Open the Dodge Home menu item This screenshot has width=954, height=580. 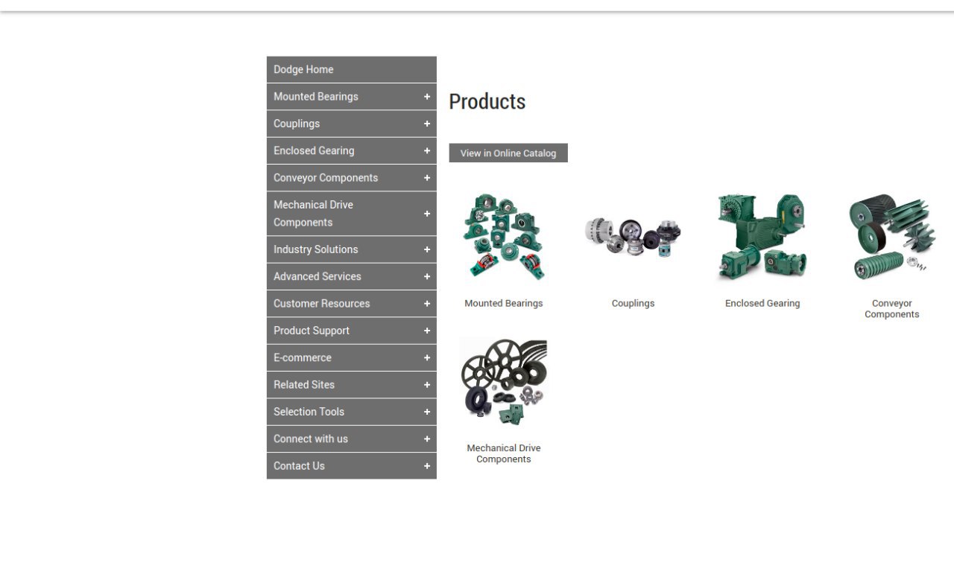point(351,69)
